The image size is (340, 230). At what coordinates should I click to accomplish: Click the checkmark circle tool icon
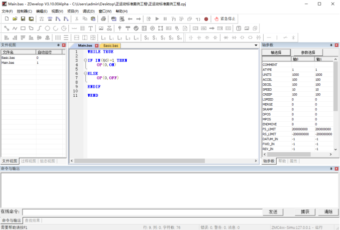click(136, 28)
